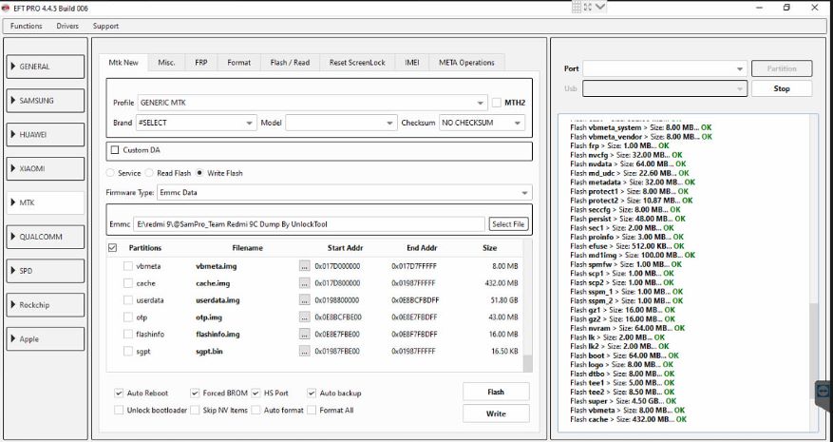This screenshot has width=833, height=442.
Task: Switch to the Flash / Read tab
Action: click(290, 62)
